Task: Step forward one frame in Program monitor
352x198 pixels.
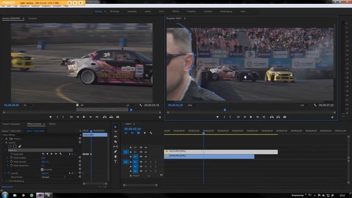Action: coord(257,117)
